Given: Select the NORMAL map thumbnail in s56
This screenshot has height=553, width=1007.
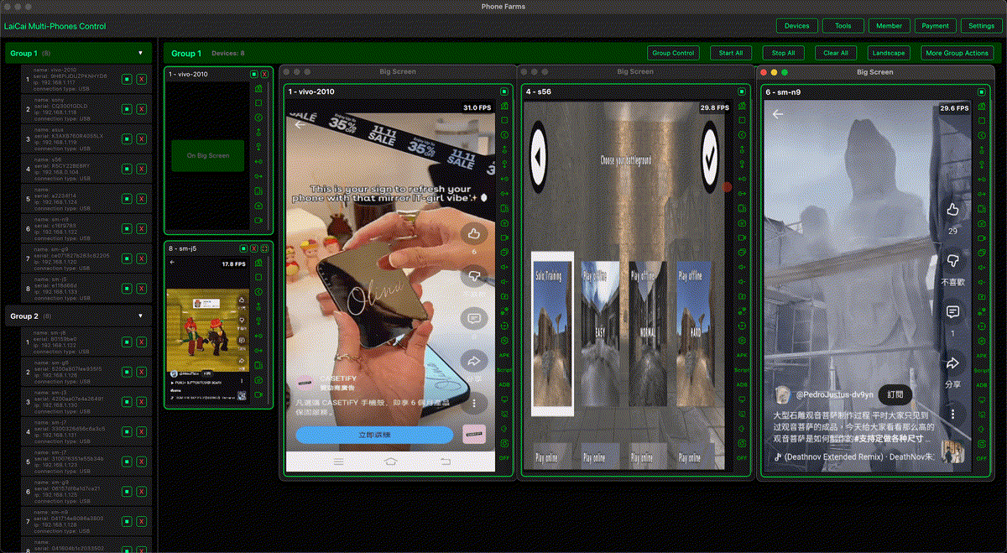Looking at the screenshot, I should click(x=648, y=333).
